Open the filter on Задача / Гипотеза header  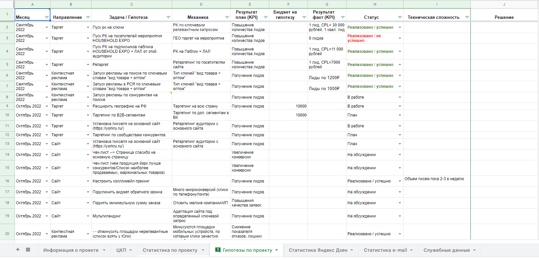click(168, 17)
